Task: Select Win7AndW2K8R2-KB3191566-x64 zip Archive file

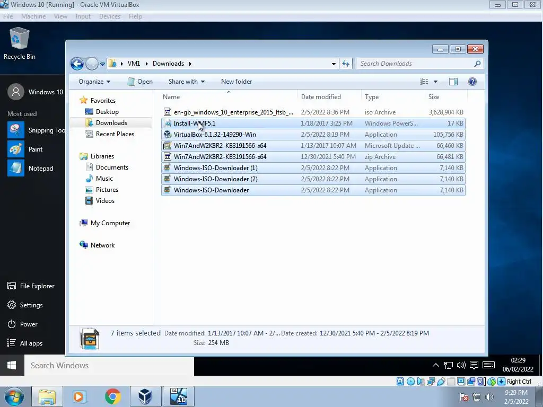Action: coord(313,157)
